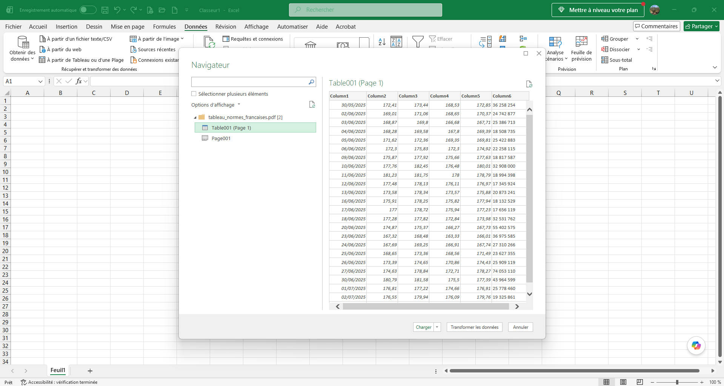
Task: Click Transformer les données button
Action: [x=475, y=327]
